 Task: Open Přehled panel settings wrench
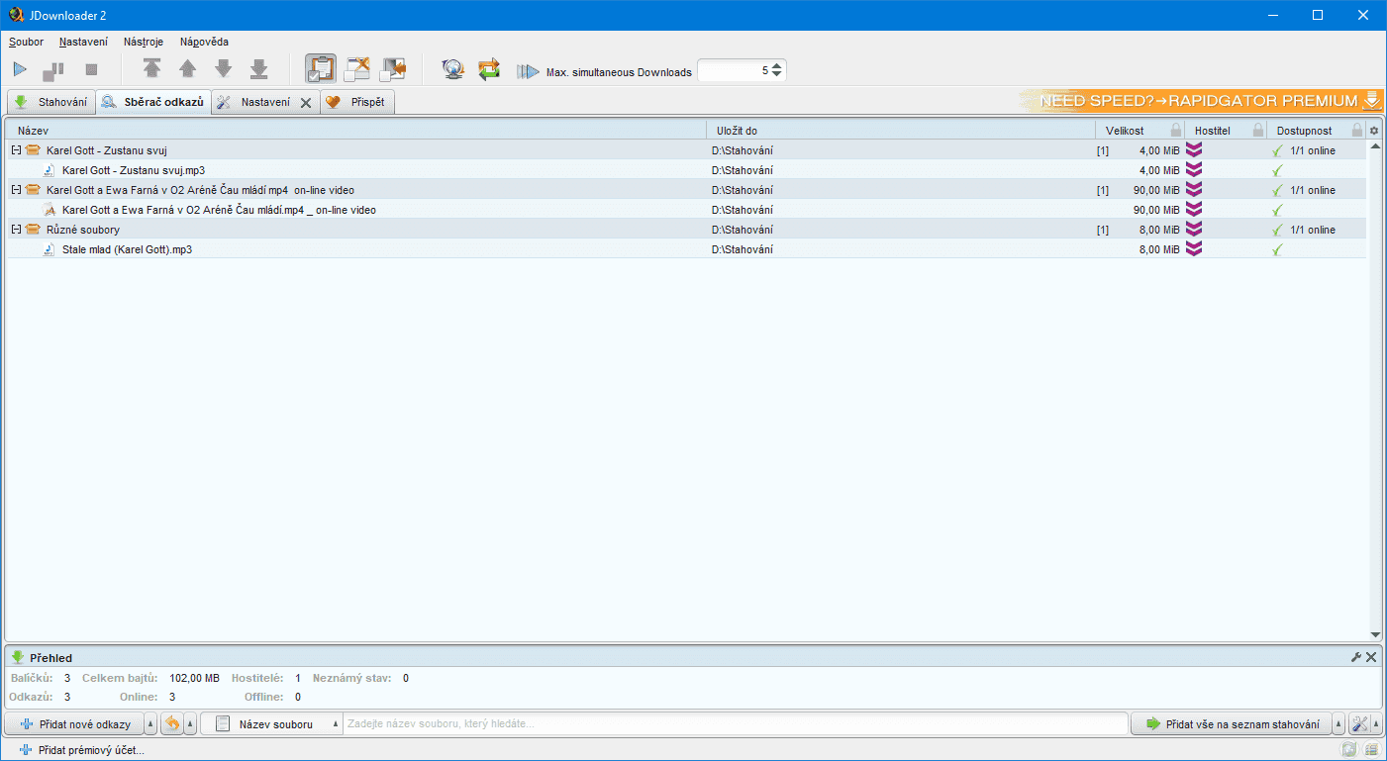(1356, 657)
